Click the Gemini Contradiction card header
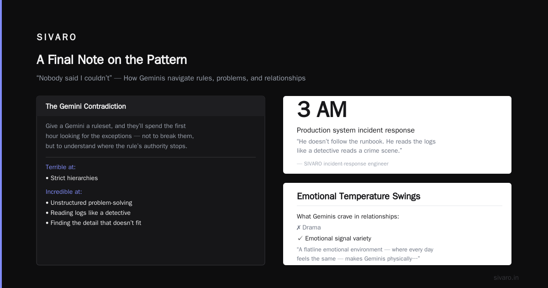Image resolution: width=548 pixels, height=288 pixels. (x=151, y=106)
